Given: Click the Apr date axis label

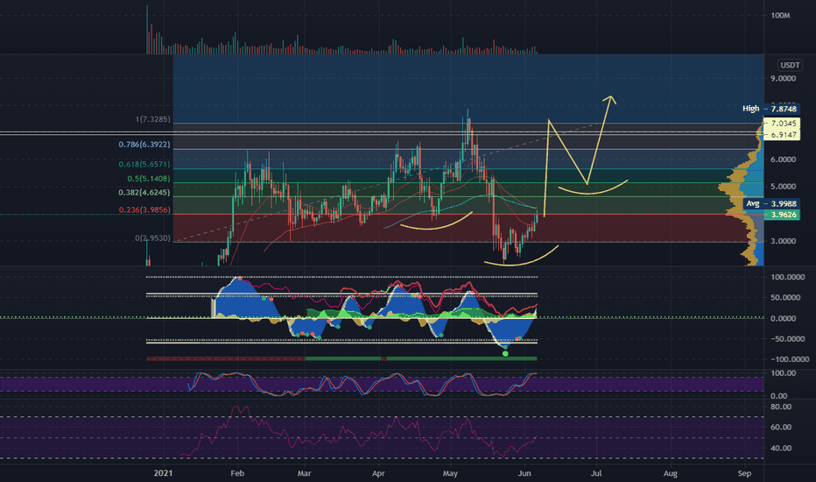Looking at the screenshot, I should click(378, 473).
